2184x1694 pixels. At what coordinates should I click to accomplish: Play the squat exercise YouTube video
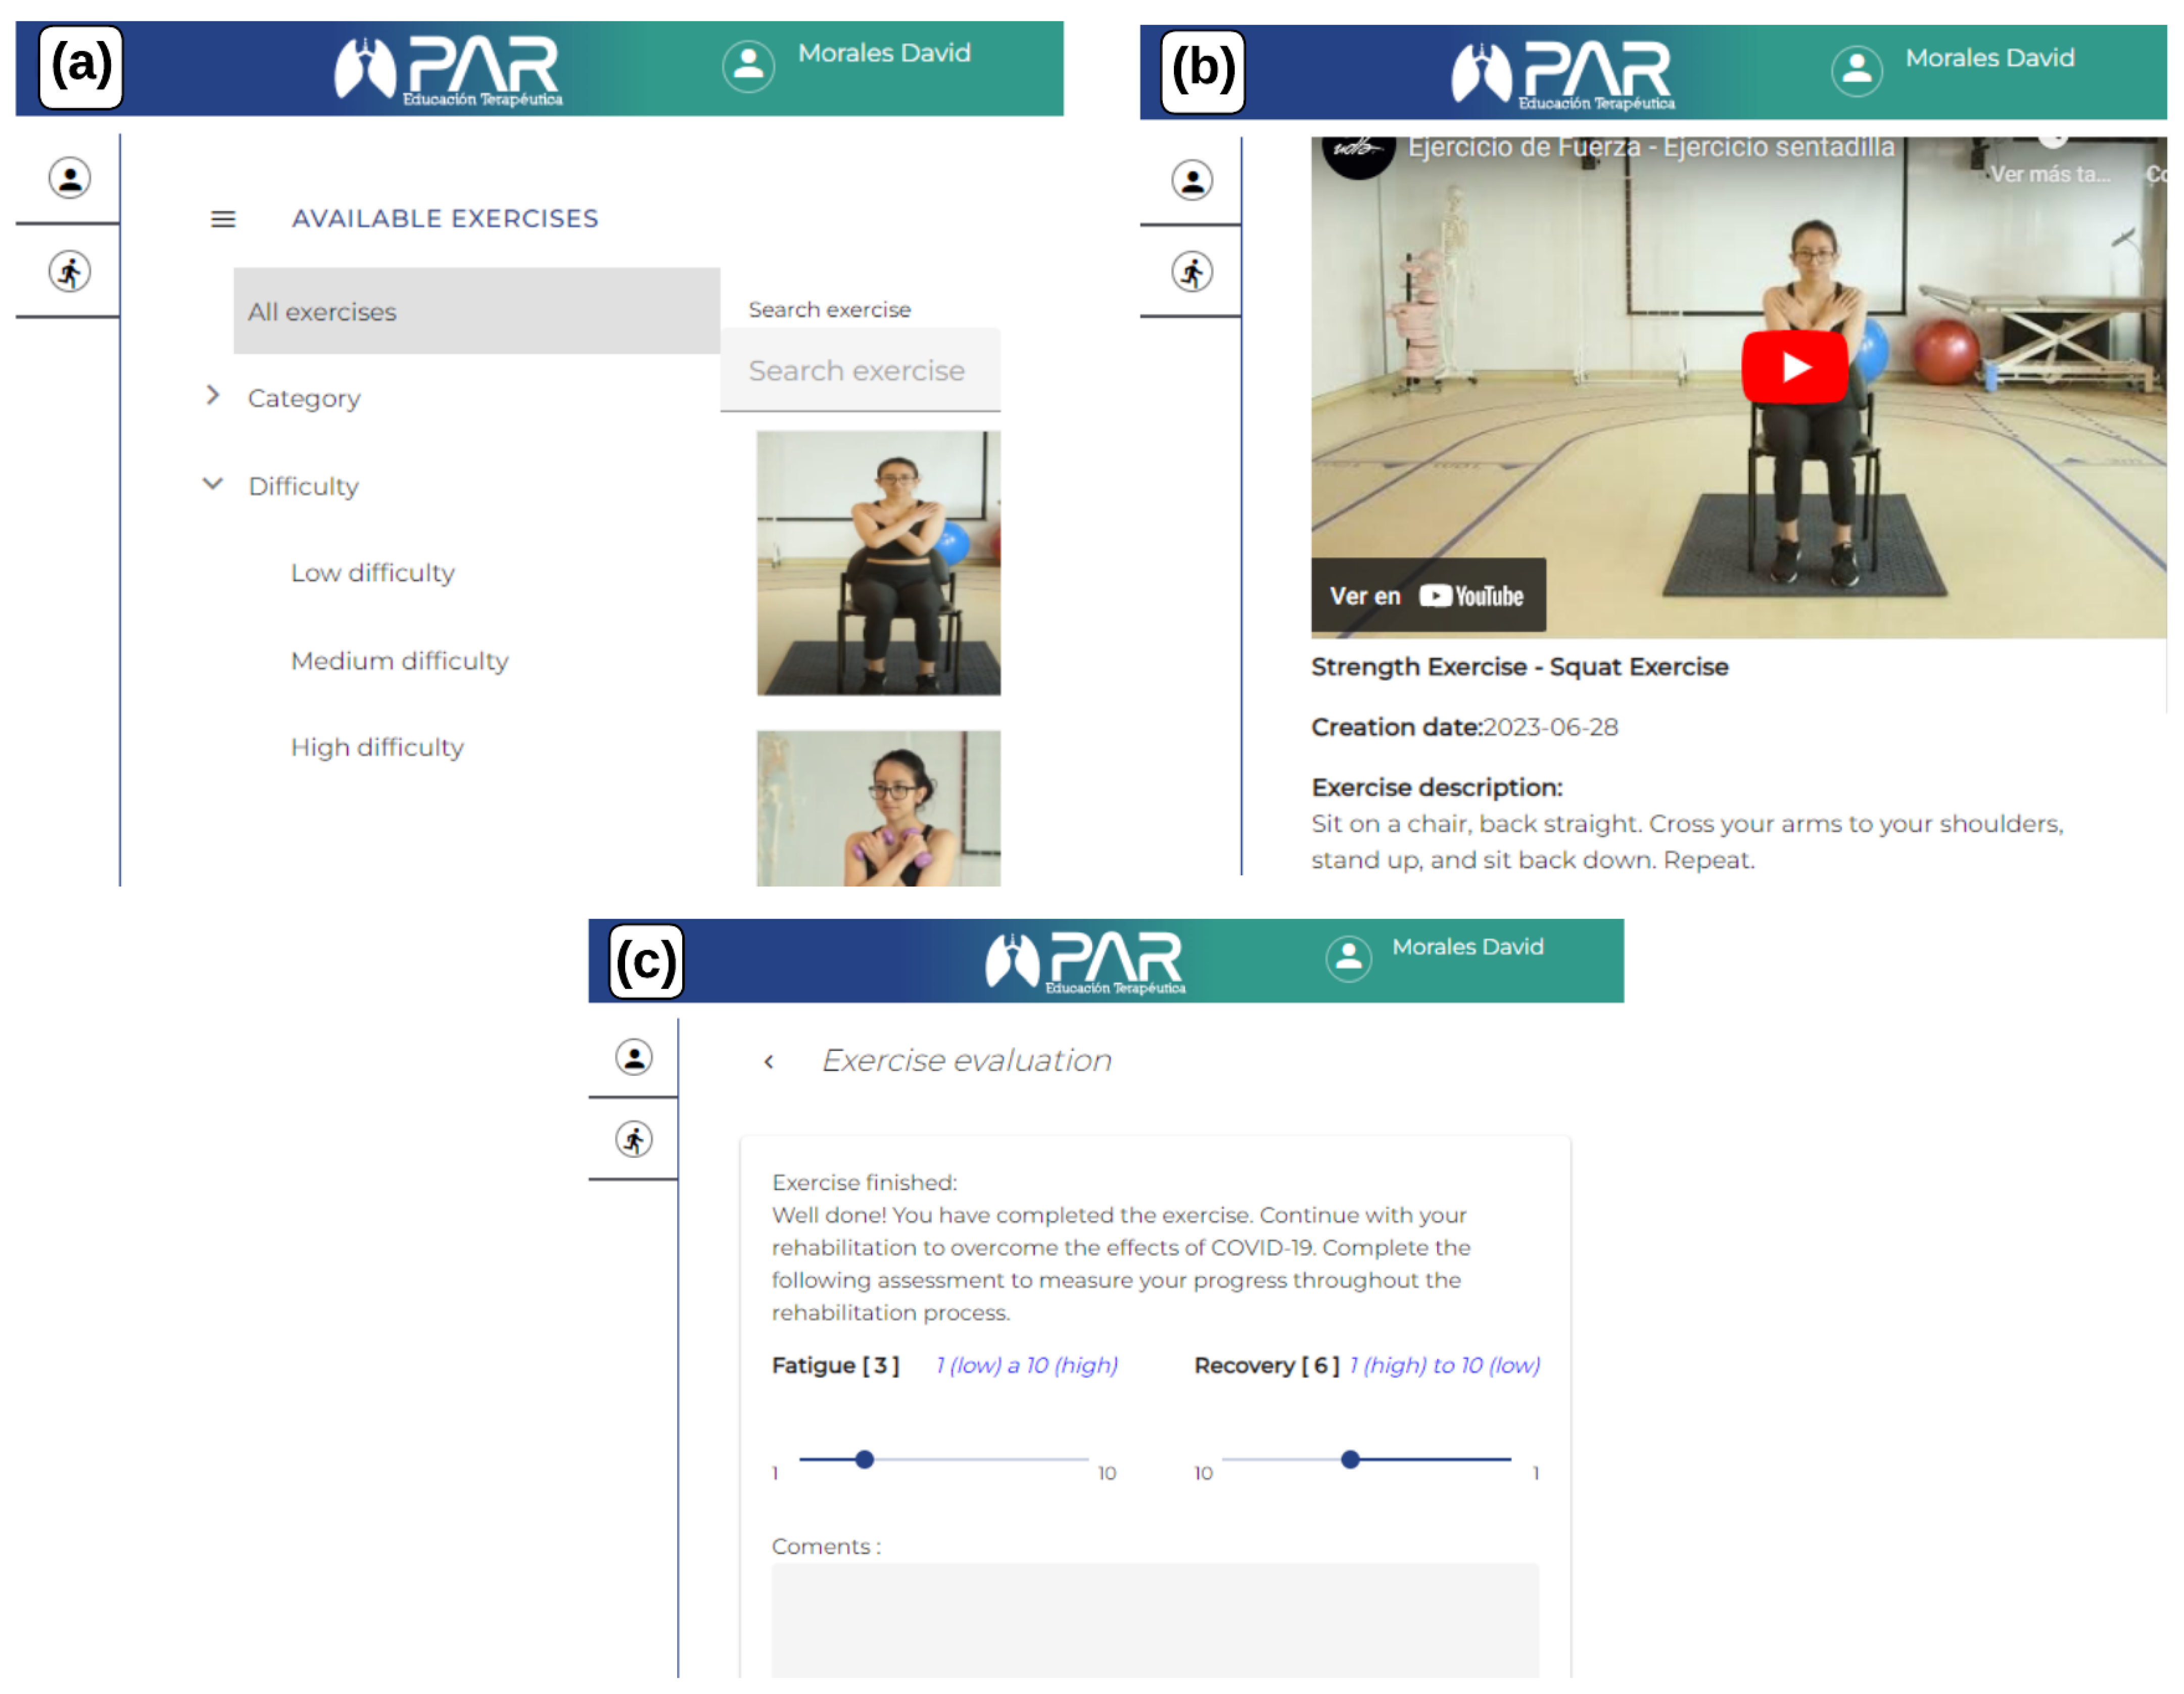click(1794, 367)
